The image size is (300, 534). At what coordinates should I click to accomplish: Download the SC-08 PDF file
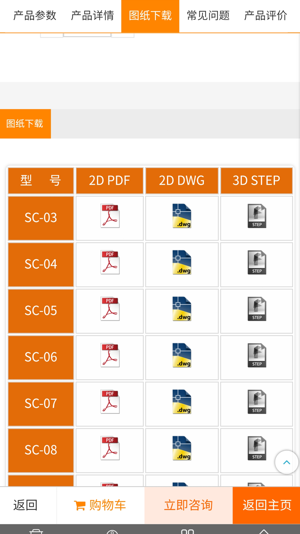coord(110,448)
